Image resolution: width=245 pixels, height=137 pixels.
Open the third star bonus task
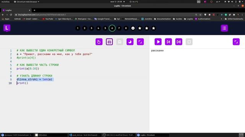(x=154, y=28)
